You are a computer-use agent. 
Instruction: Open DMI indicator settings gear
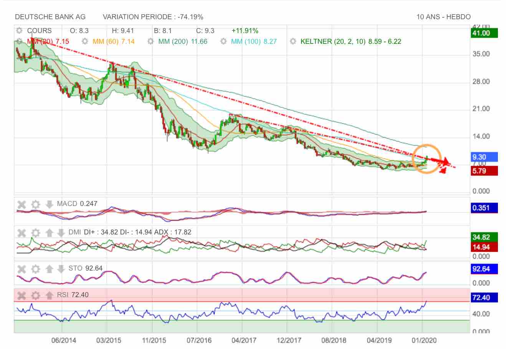[x=36, y=233]
